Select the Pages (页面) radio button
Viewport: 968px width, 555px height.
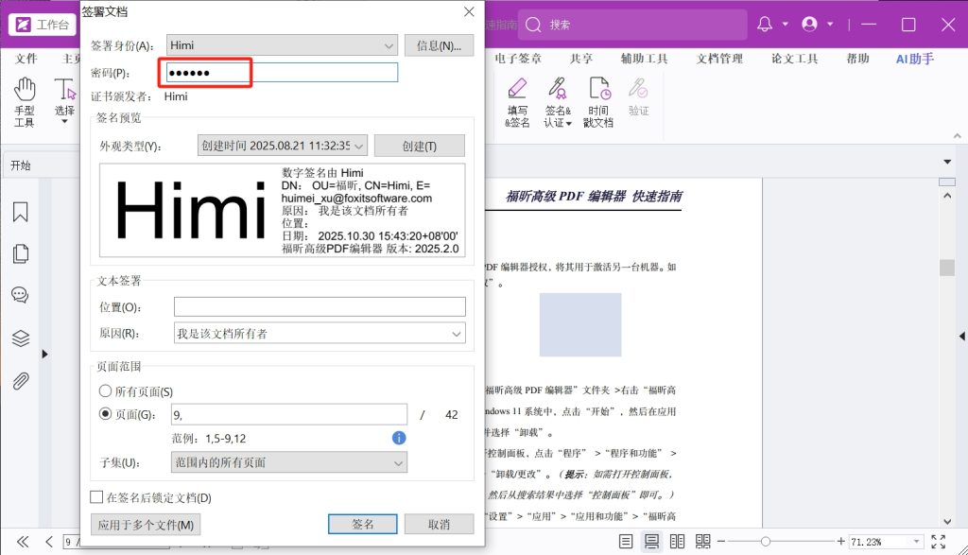point(105,414)
